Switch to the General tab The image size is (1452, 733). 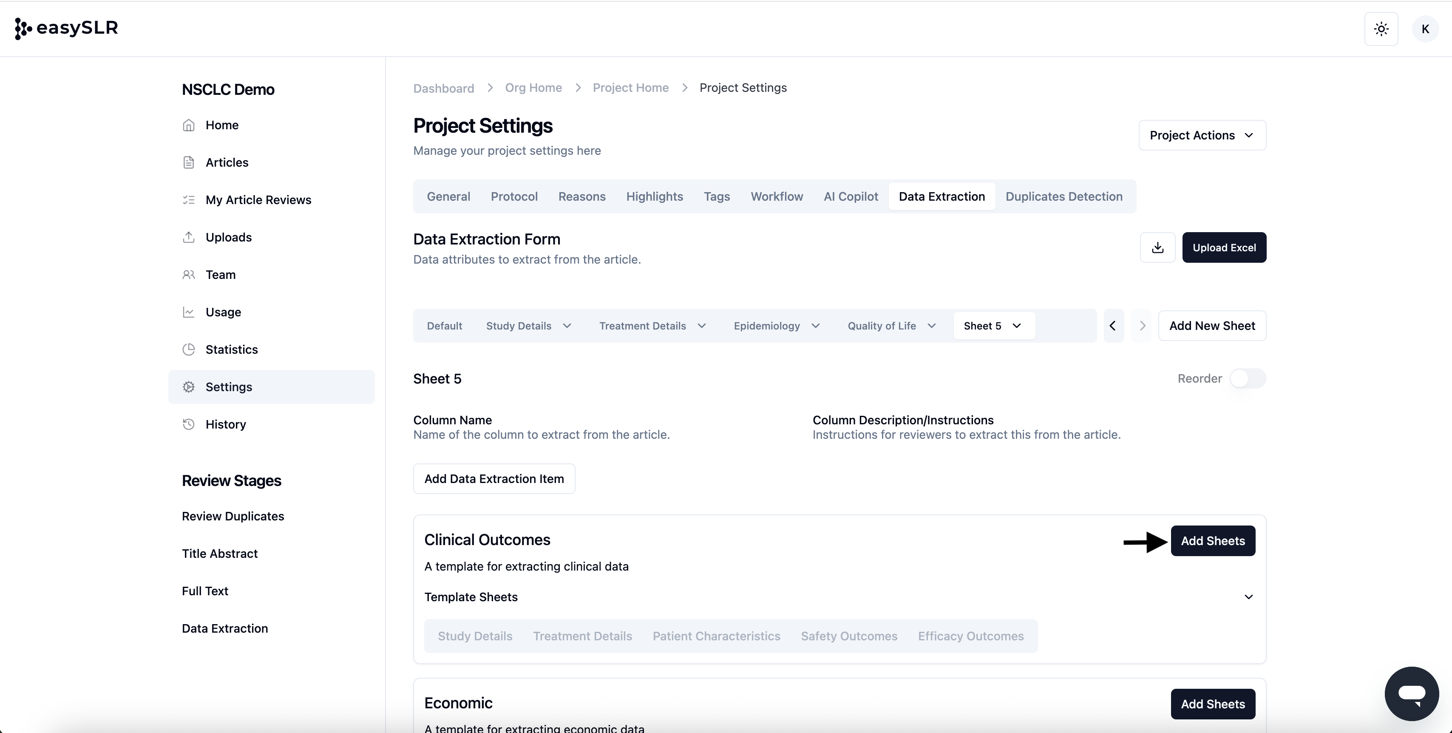click(x=448, y=196)
